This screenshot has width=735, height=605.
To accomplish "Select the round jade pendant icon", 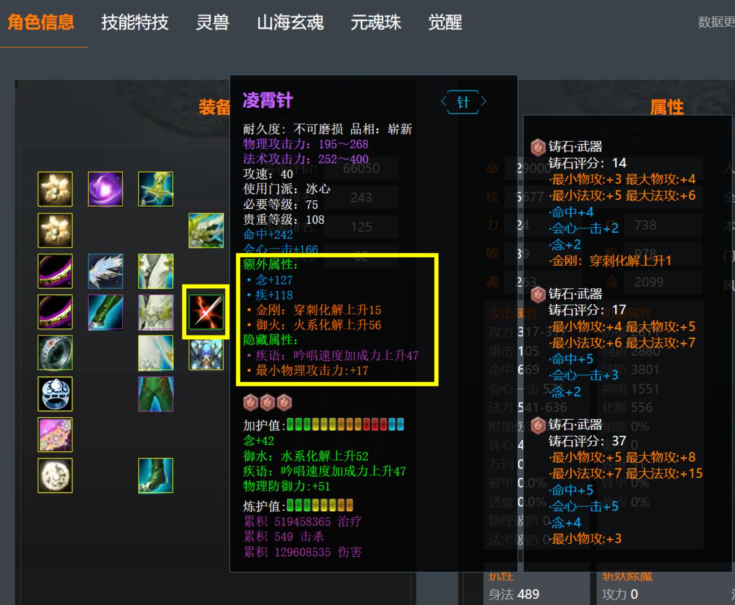I will (55, 475).
